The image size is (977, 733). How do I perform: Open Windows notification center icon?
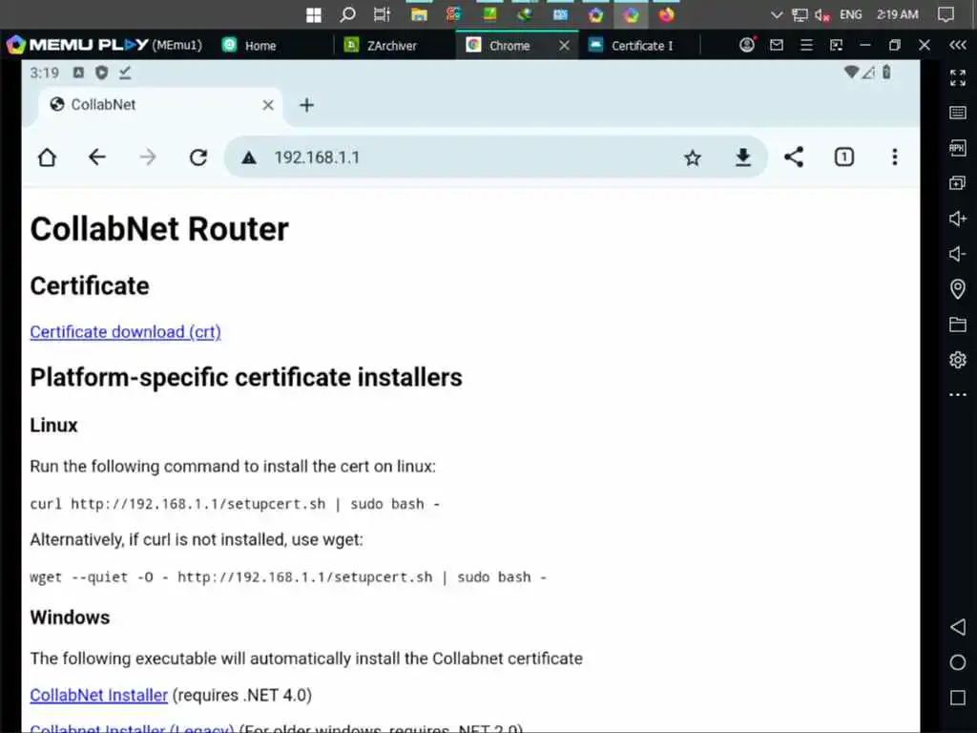tap(946, 14)
